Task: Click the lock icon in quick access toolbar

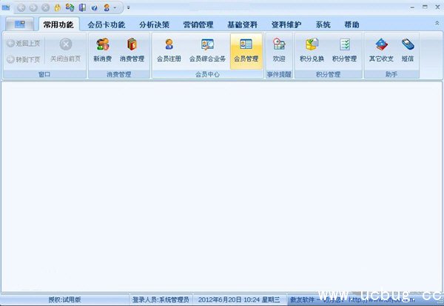Action: pyautogui.click(x=58, y=7)
